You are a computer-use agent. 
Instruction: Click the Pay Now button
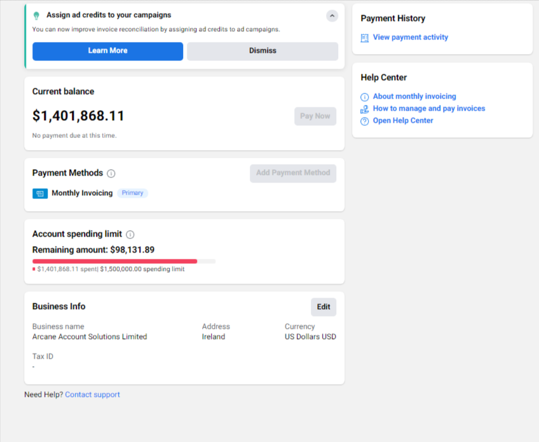click(315, 116)
